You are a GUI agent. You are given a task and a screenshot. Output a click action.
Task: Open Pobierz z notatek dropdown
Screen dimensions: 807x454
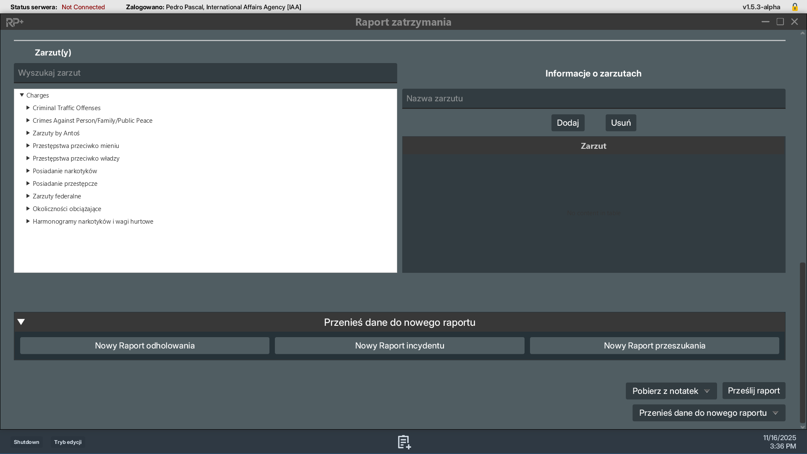(671, 391)
